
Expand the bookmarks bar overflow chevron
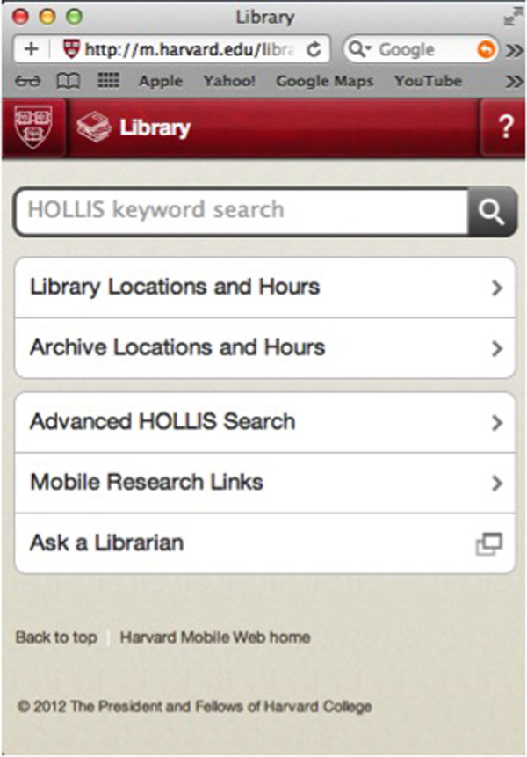point(516,81)
